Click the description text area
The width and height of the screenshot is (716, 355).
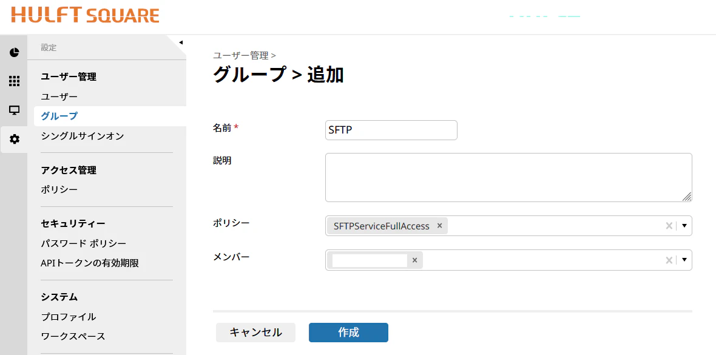[x=508, y=177]
